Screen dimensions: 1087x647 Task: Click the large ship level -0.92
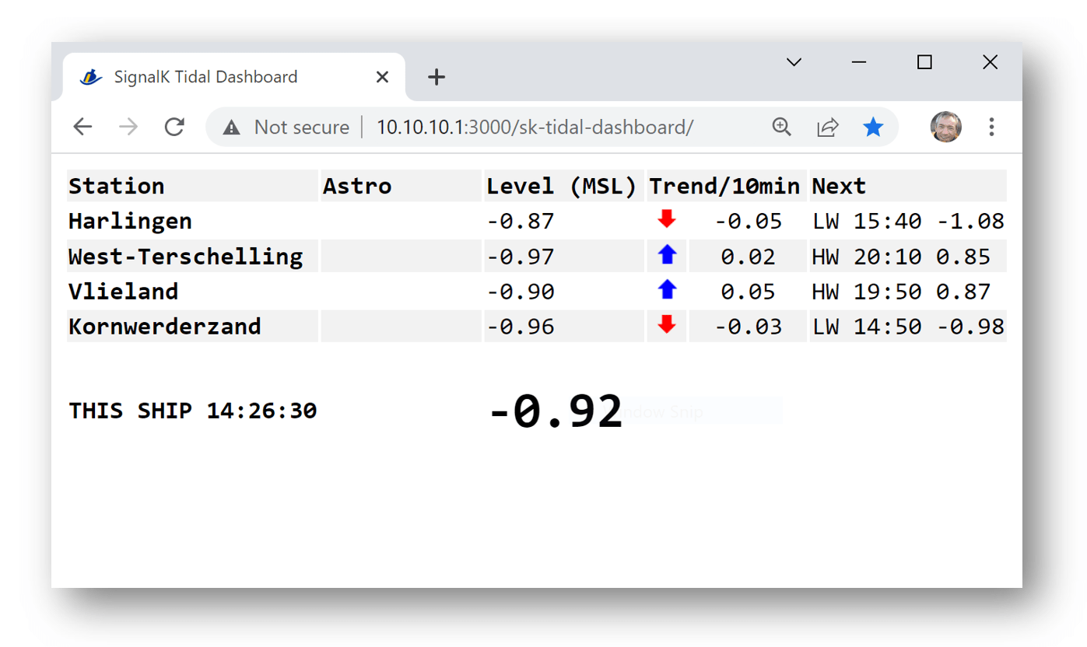pos(556,411)
